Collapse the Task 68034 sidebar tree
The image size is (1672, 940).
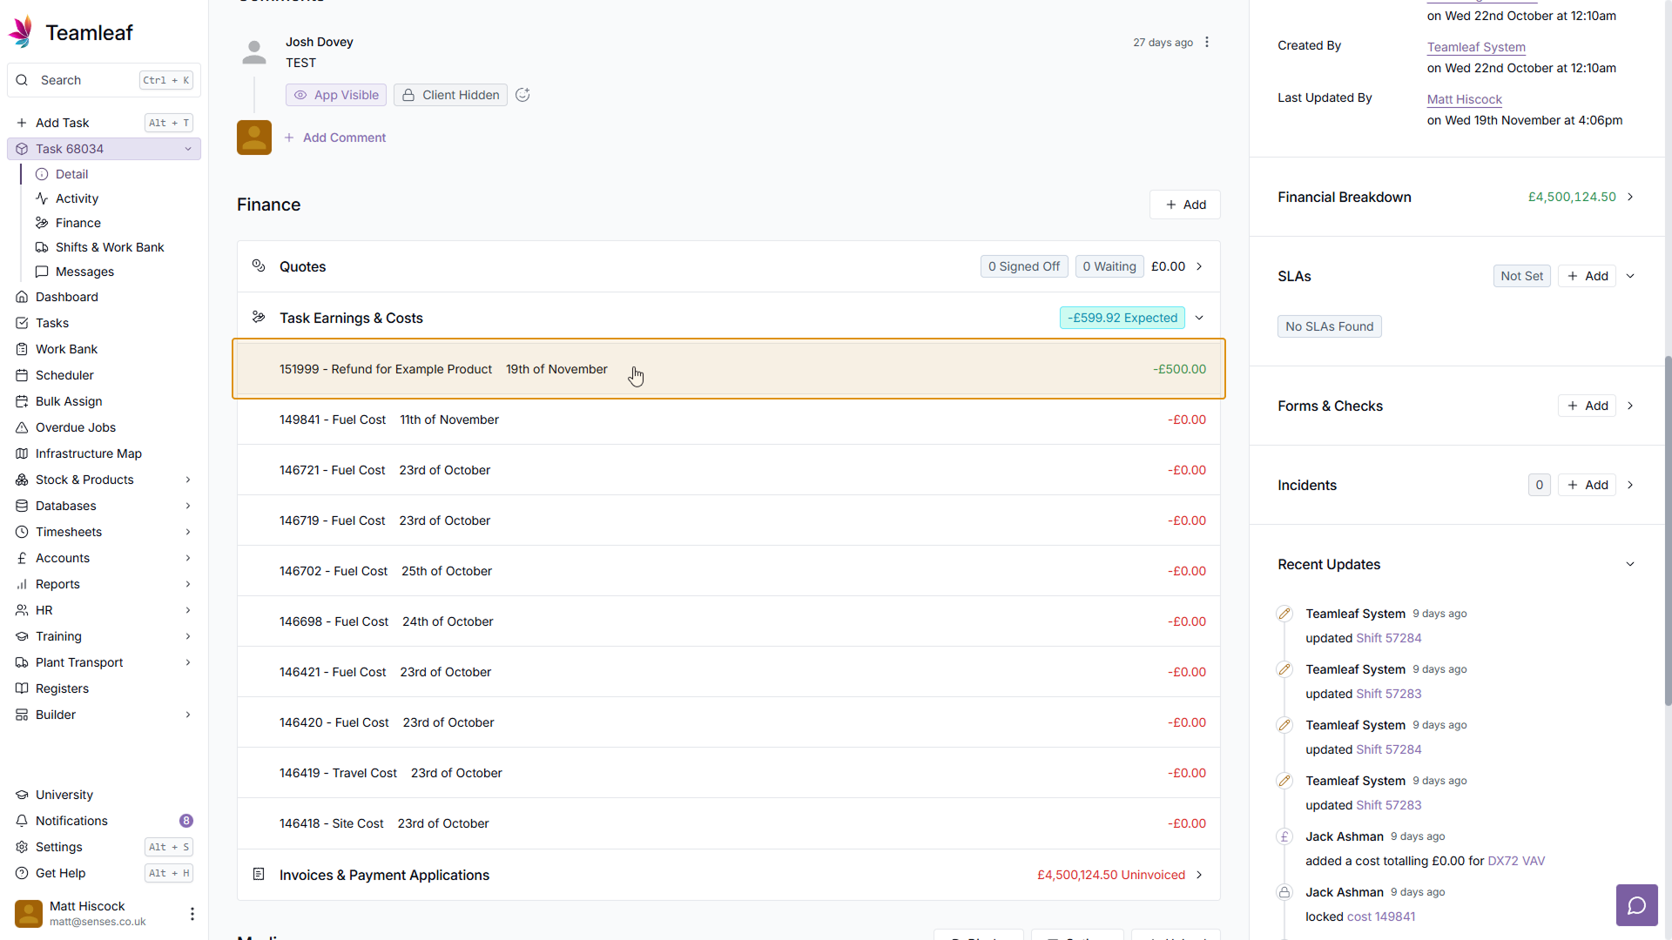187,149
